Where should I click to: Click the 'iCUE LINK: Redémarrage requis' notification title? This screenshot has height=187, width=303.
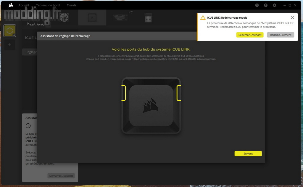(x=227, y=17)
